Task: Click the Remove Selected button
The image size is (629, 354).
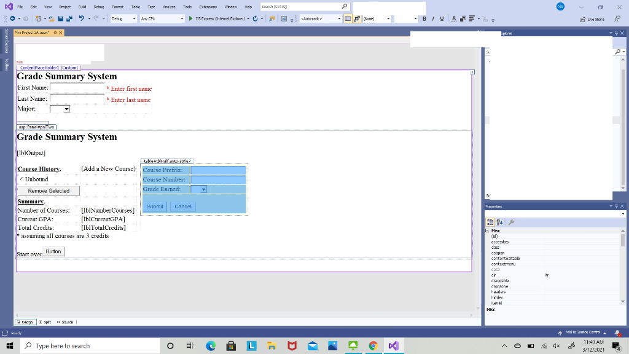Action: click(x=49, y=191)
